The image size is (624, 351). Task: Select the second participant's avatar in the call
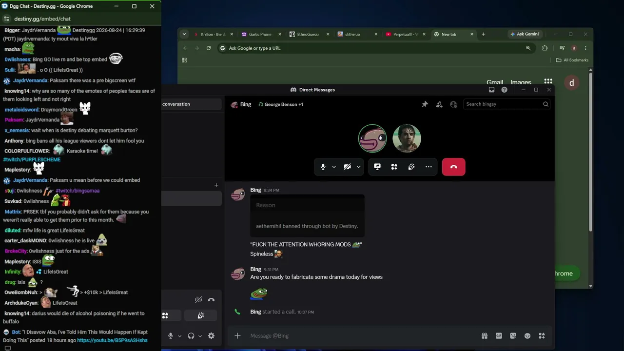click(407, 138)
